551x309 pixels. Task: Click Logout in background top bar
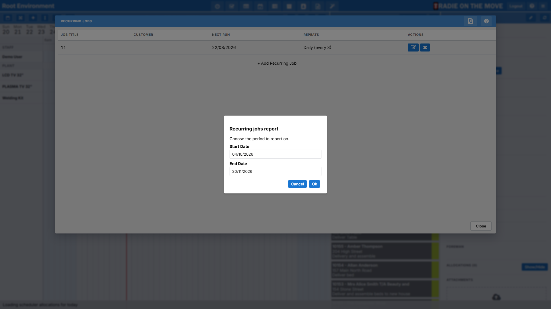tap(516, 6)
